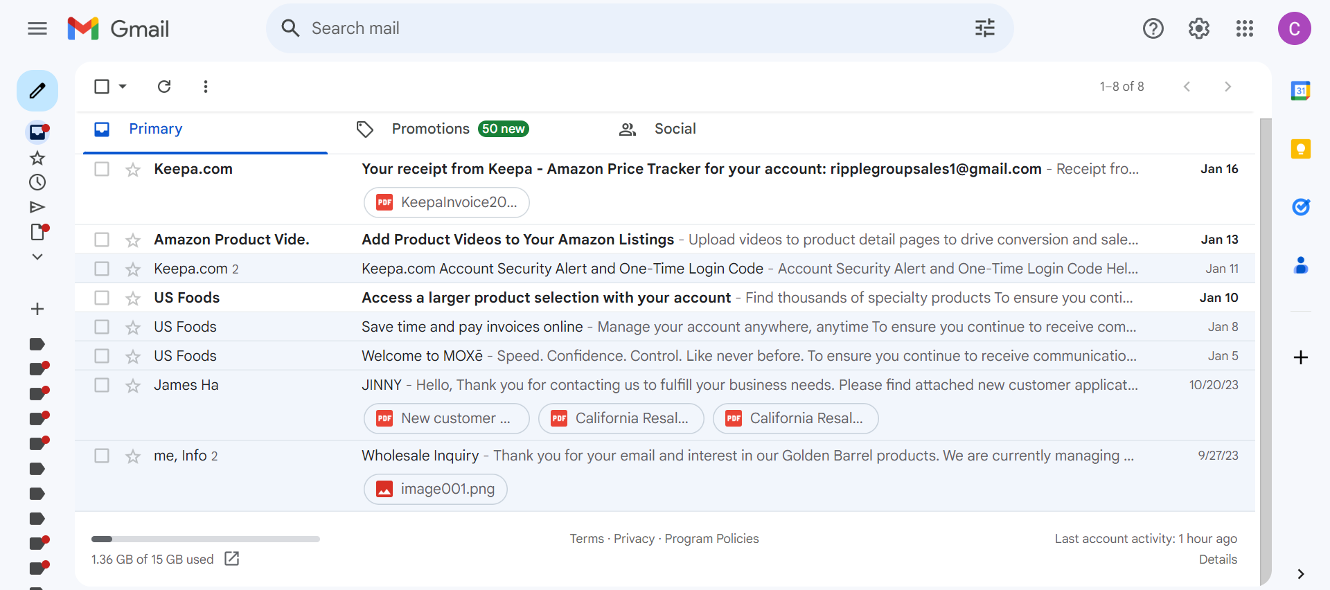Compose a new email with pencil button
The height and width of the screenshot is (590, 1330).
[x=37, y=91]
